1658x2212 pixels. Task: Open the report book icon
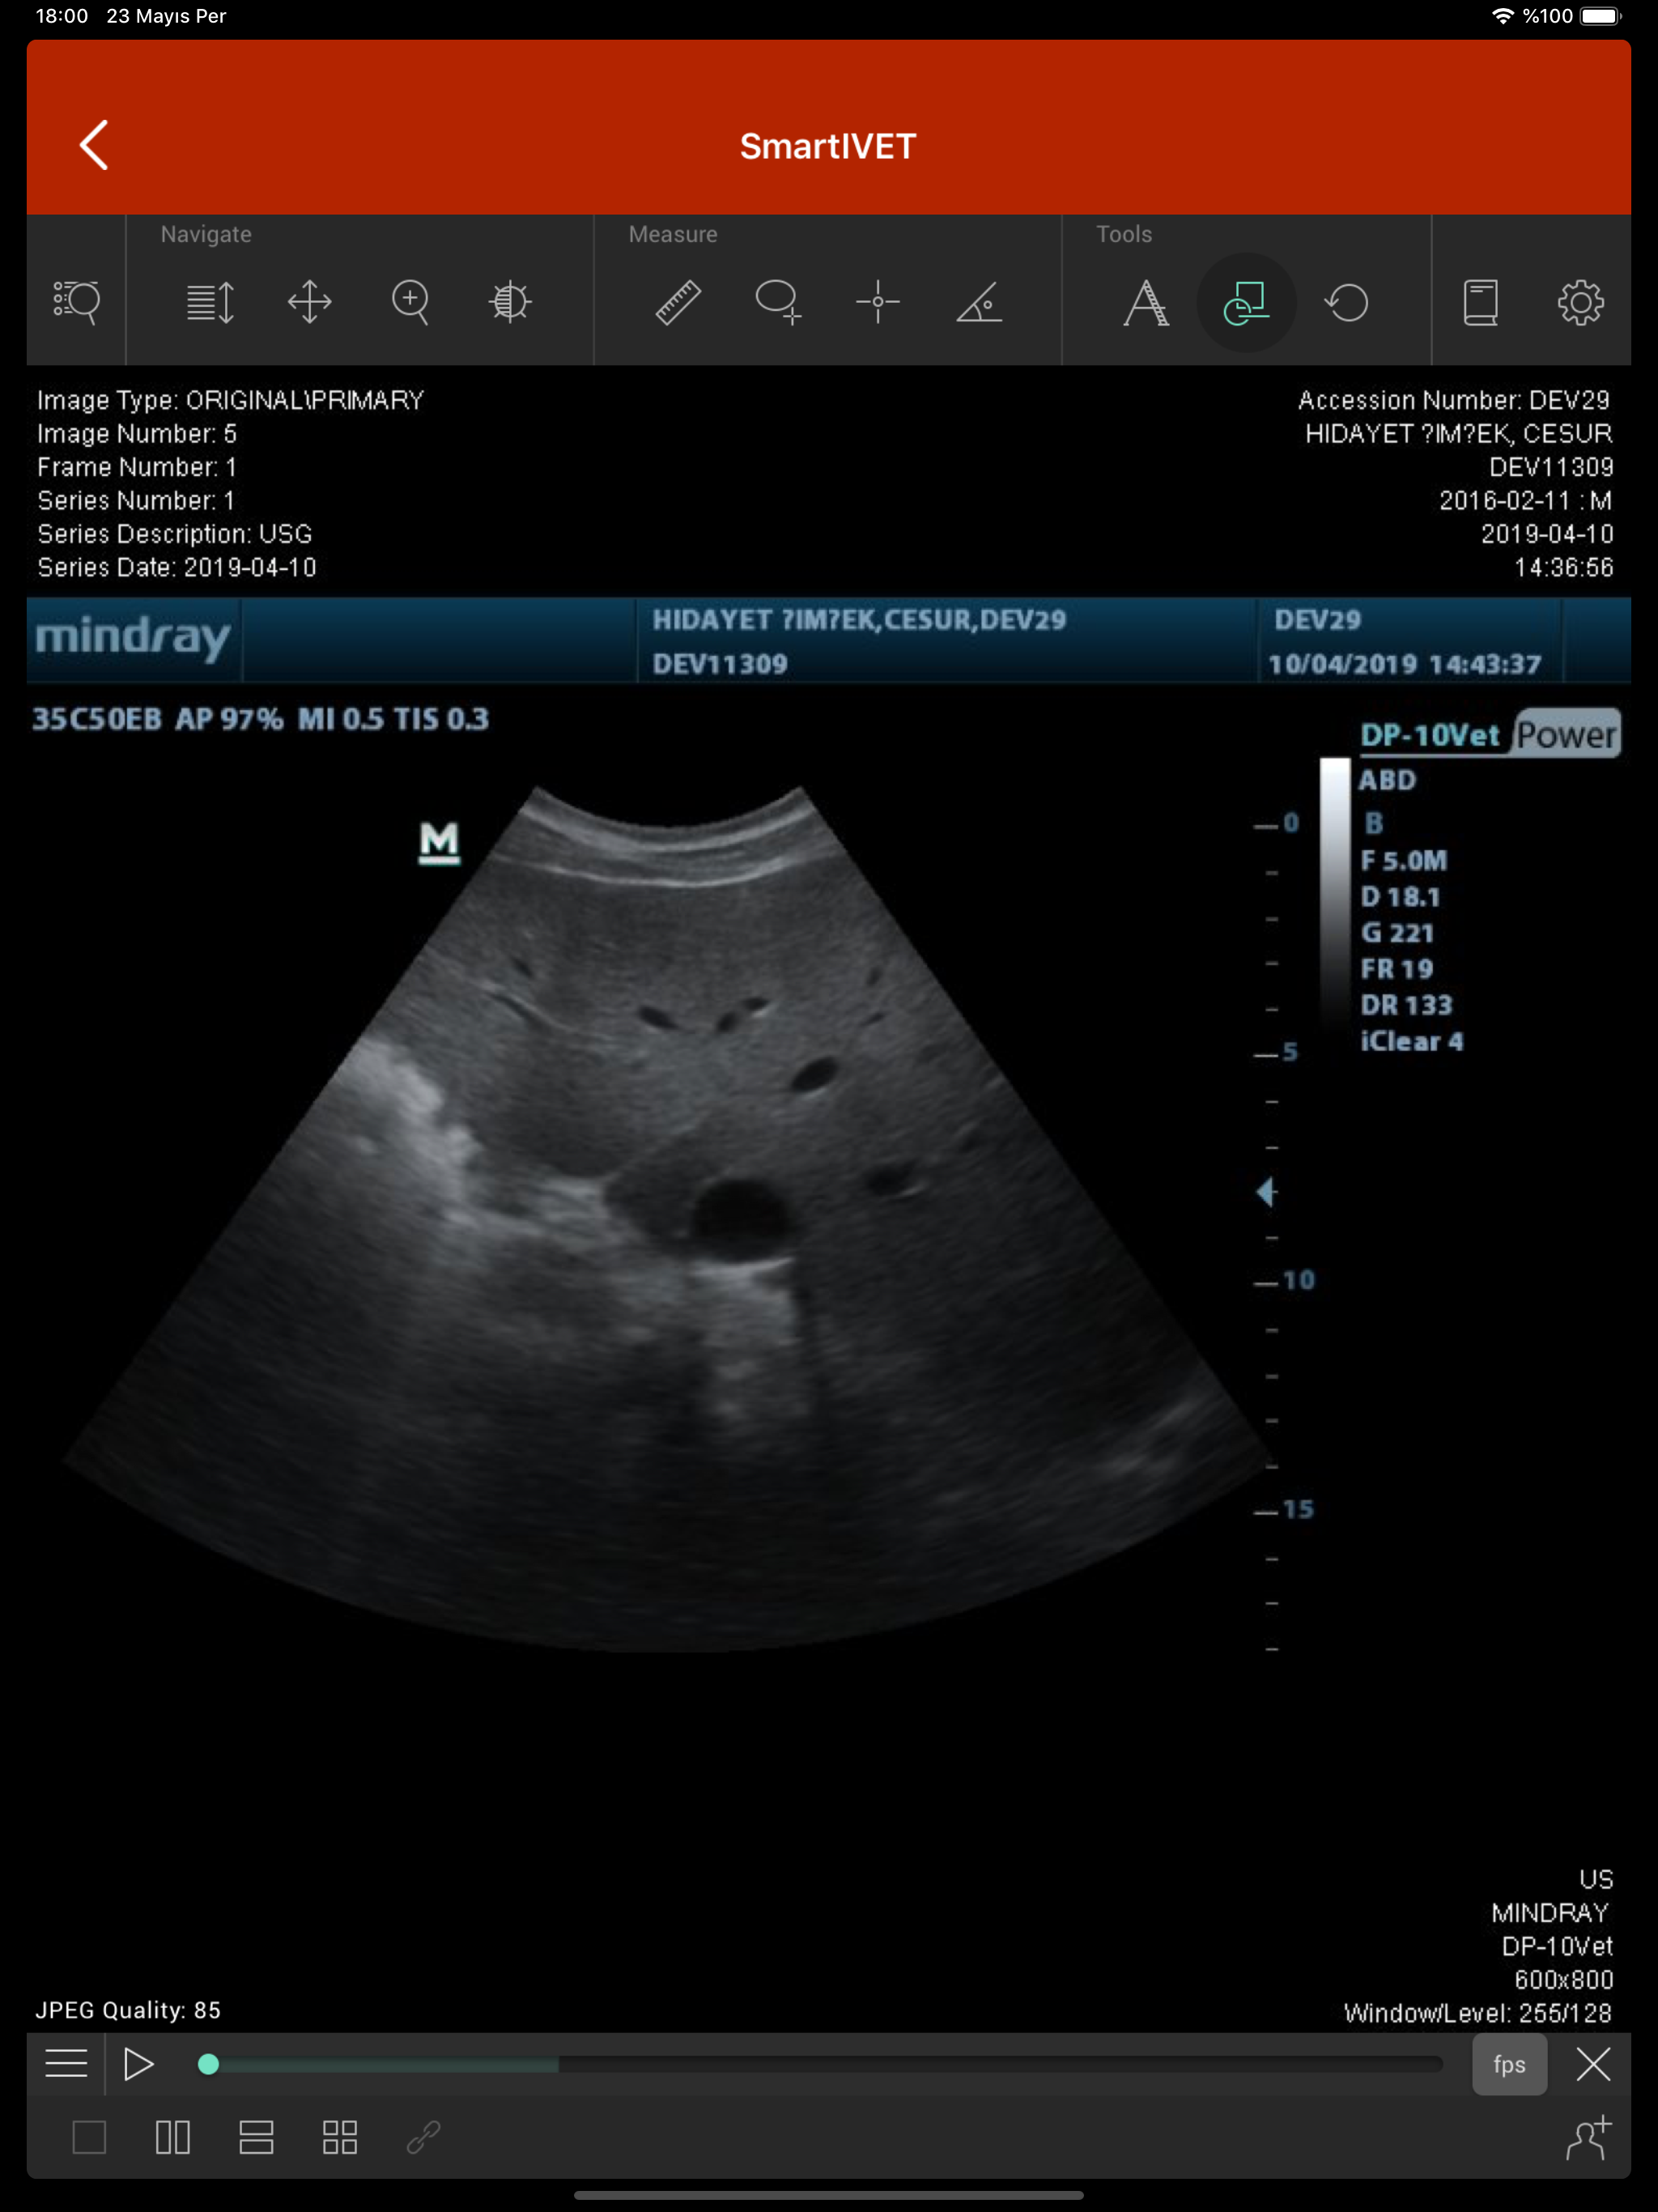point(1480,301)
